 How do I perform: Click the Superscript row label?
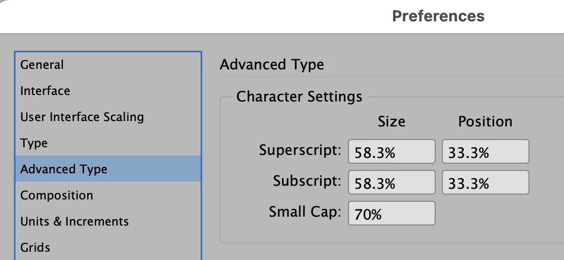click(x=300, y=150)
